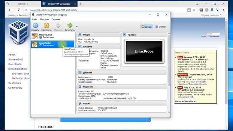Click the VirtualBox cube logo on webpage

[x=19, y=32]
